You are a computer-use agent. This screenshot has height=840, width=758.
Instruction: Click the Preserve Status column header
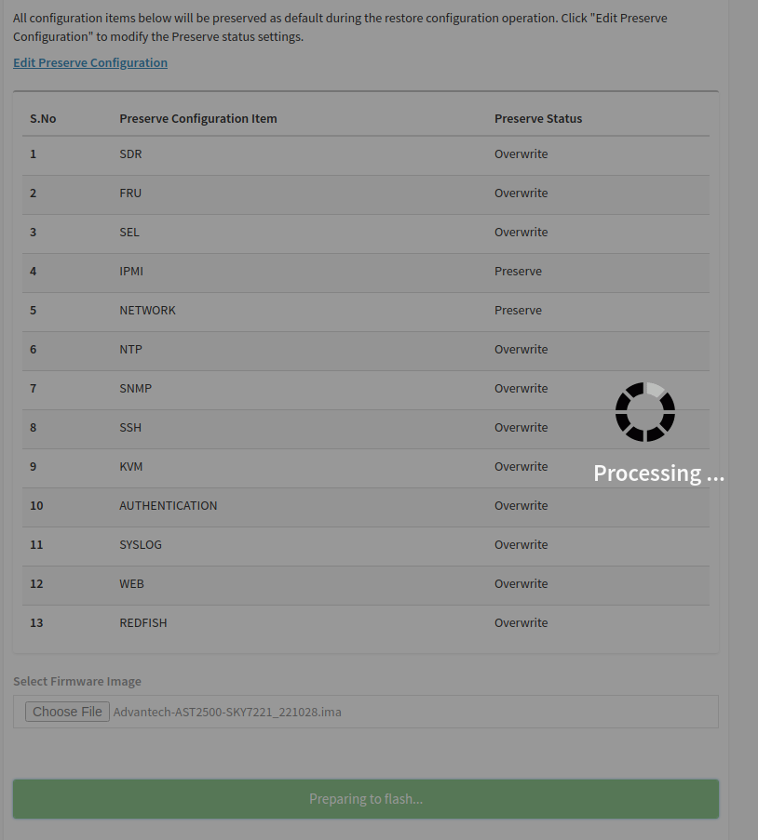point(538,118)
